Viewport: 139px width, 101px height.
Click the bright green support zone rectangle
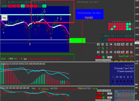77,40
